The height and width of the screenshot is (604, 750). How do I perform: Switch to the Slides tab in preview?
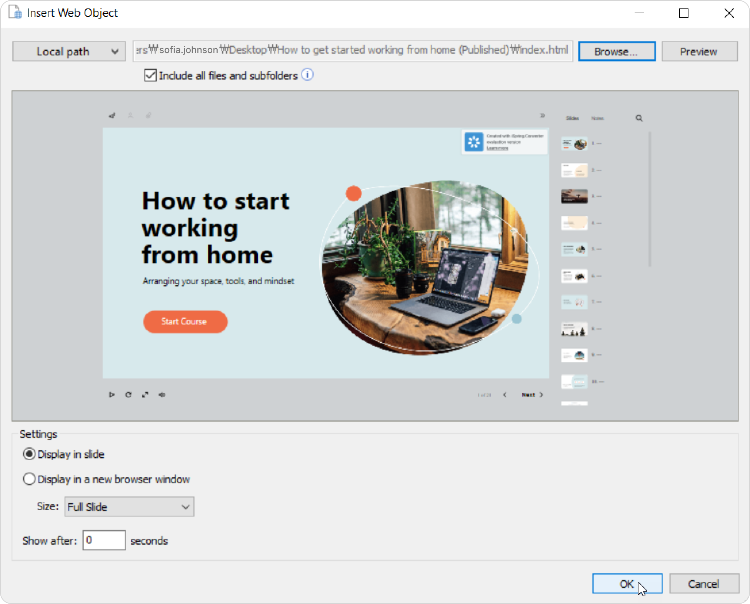pyautogui.click(x=572, y=118)
